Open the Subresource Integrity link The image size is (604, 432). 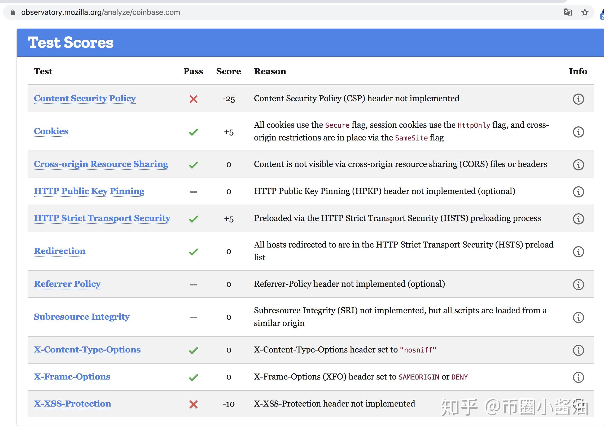tap(82, 316)
